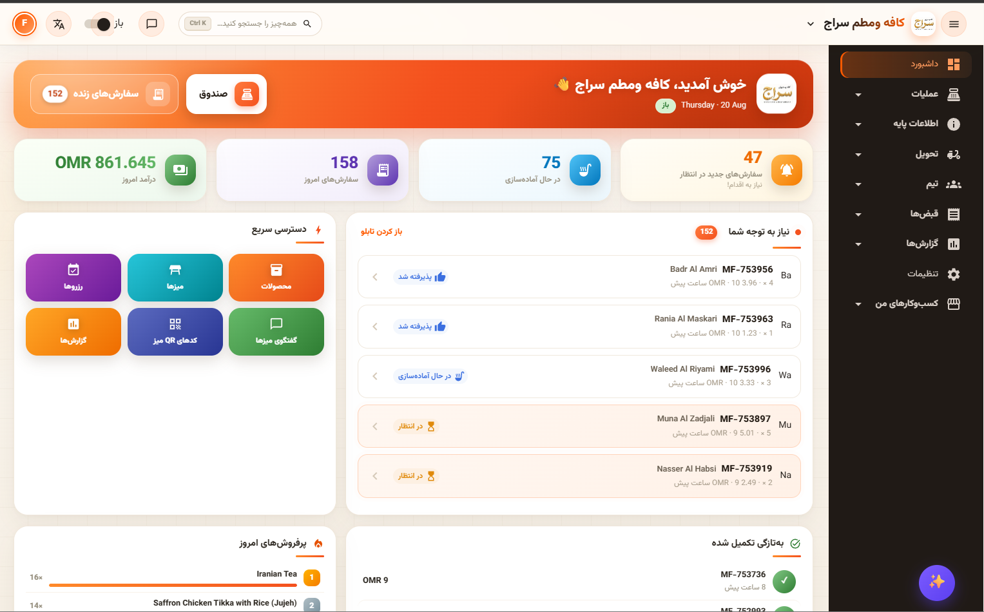The width and height of the screenshot is (984, 612).
Task: Open the قبض‌ها sidebar menu
Action: [906, 214]
